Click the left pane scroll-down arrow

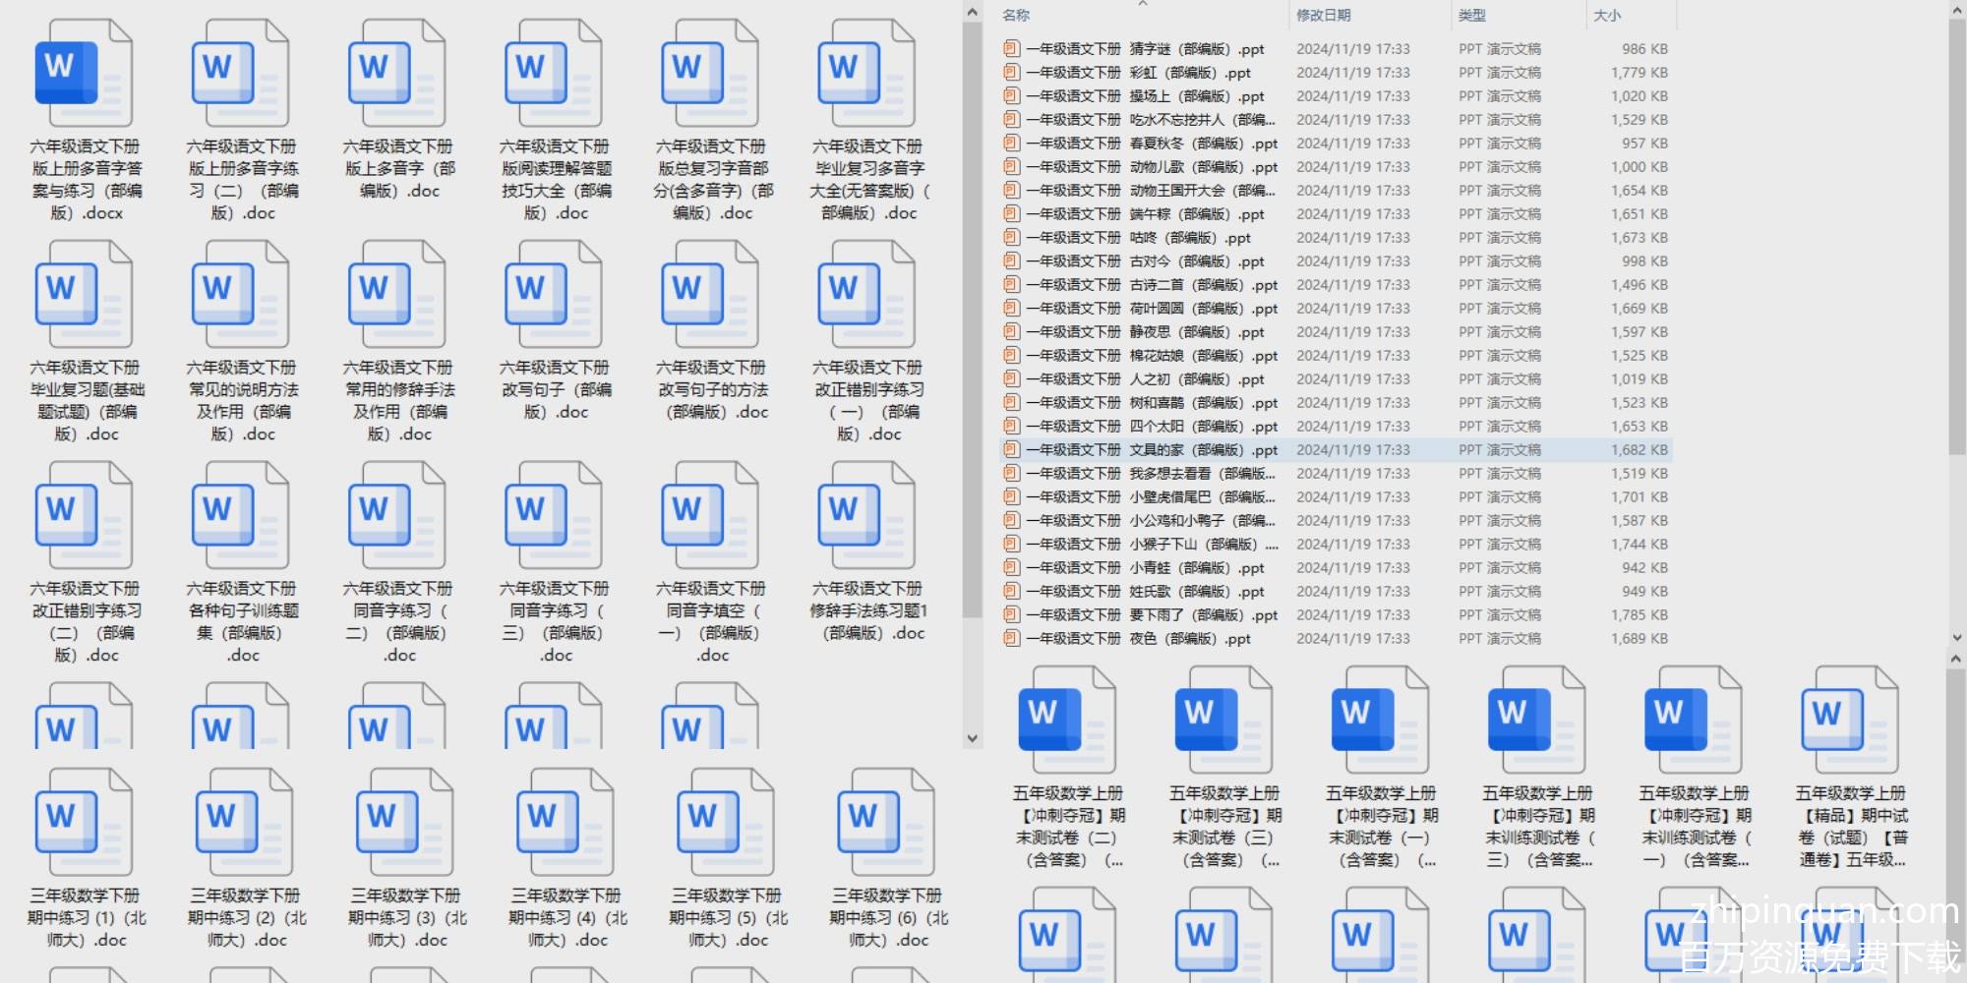click(972, 737)
